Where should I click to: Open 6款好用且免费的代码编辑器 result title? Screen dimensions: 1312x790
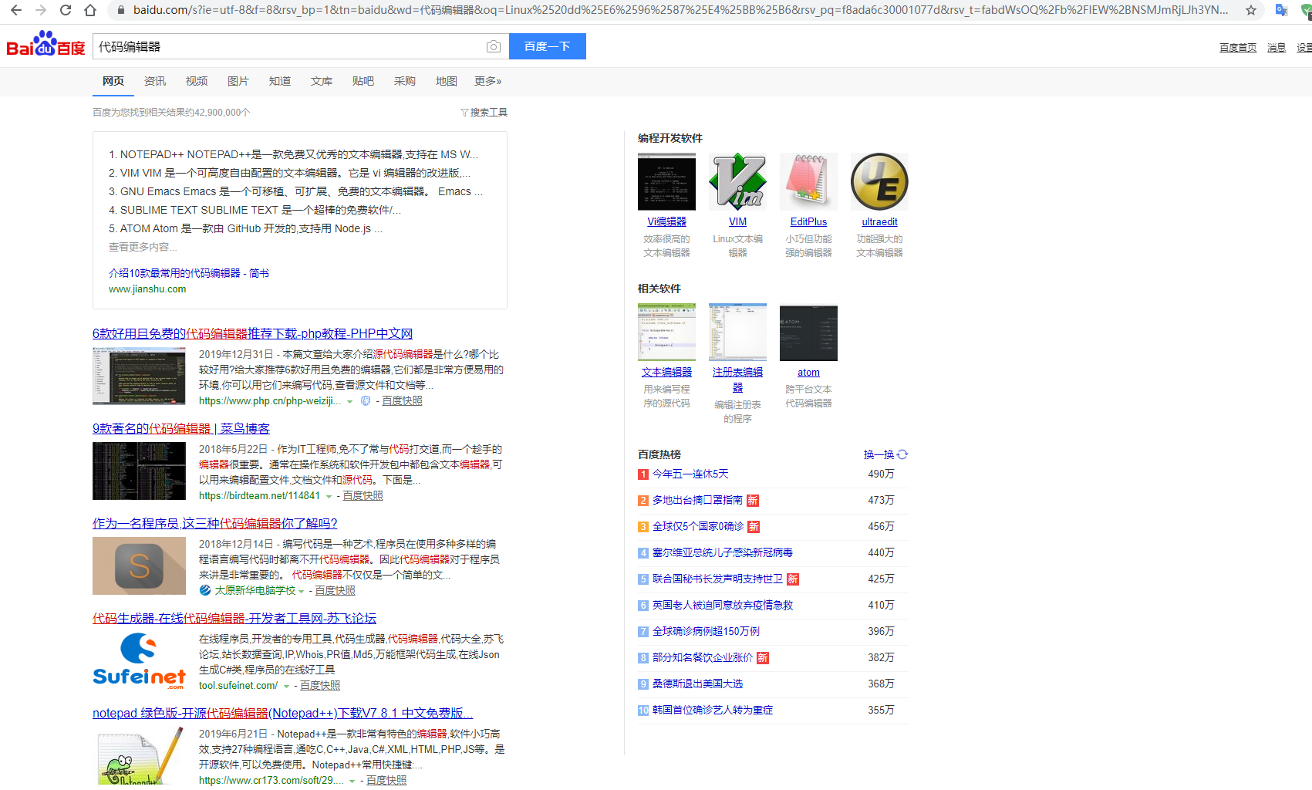coord(252,333)
